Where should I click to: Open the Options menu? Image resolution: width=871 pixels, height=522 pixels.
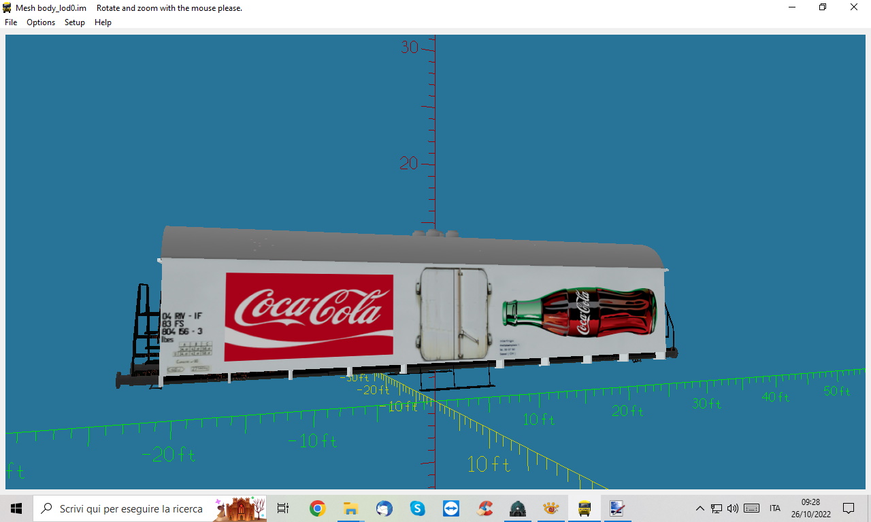pyautogui.click(x=41, y=22)
